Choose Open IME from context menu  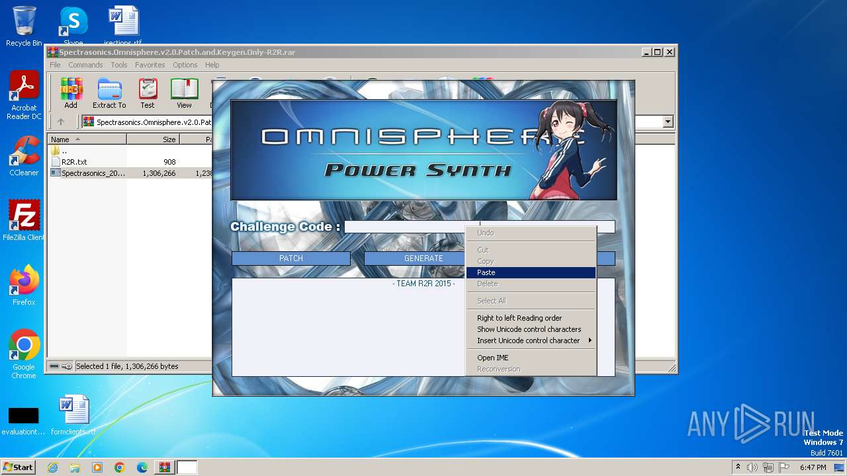point(531,358)
